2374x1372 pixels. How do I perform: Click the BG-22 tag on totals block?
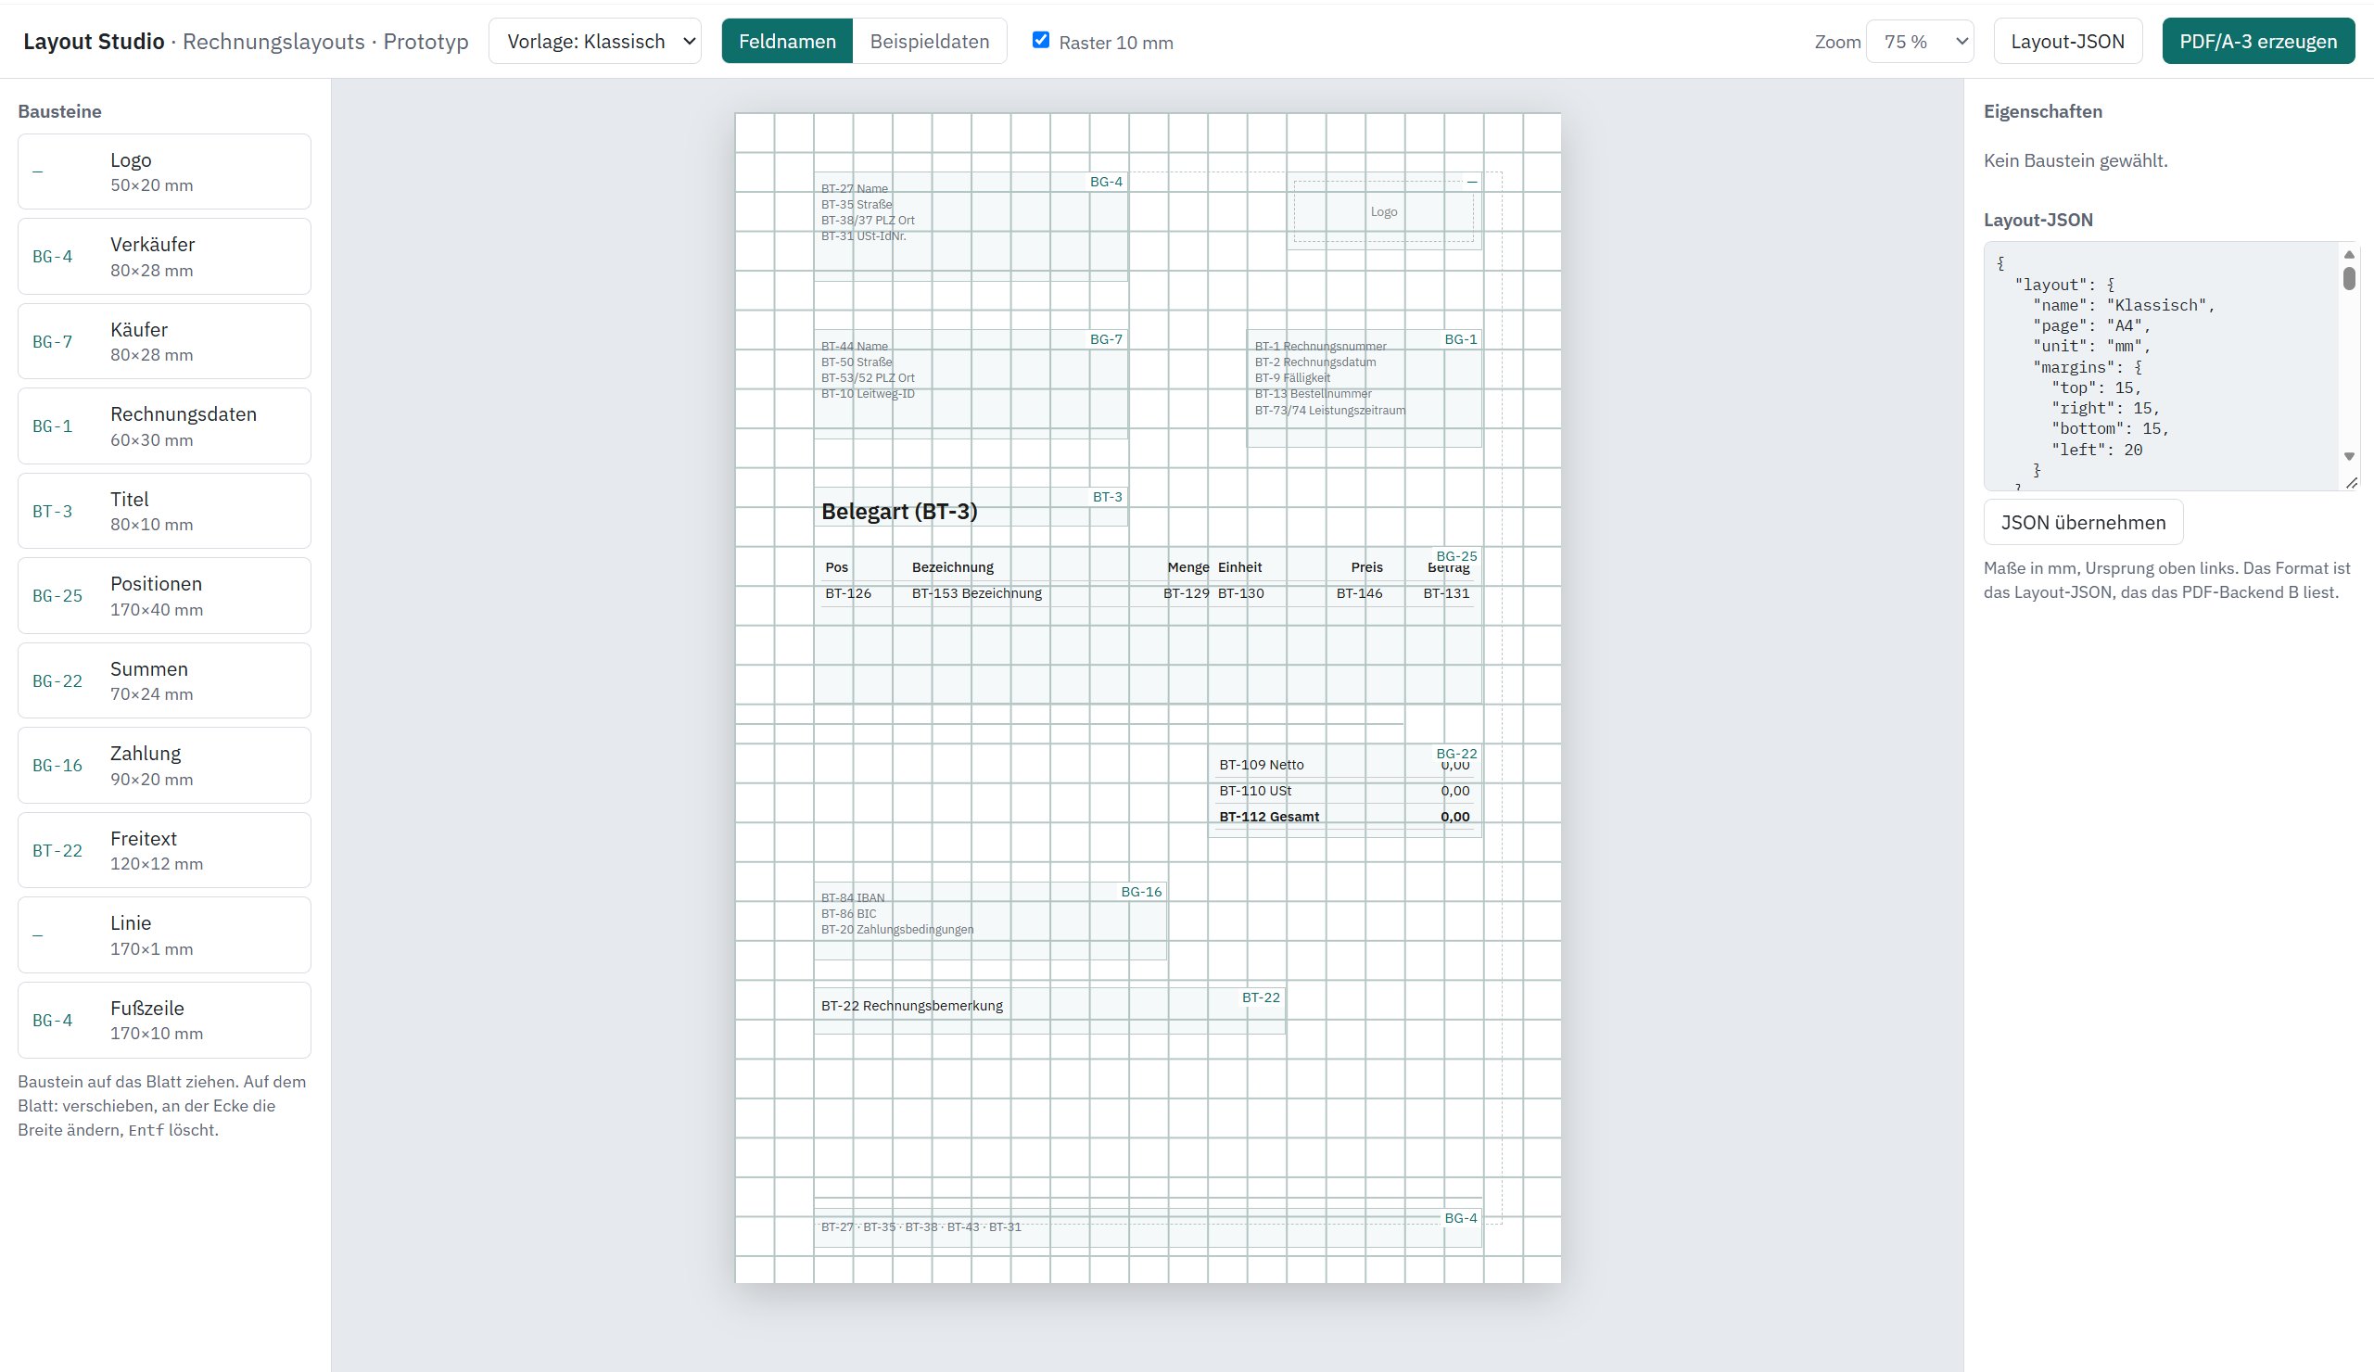coord(1456,754)
